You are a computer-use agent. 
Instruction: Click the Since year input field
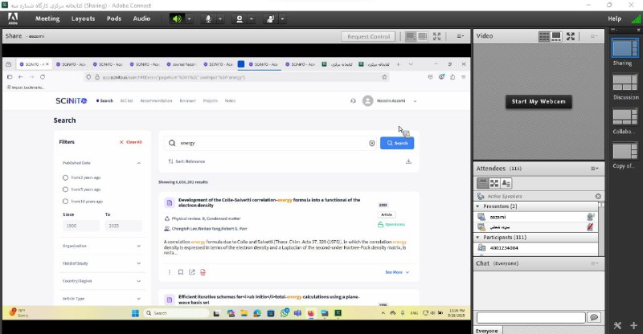pos(81,226)
